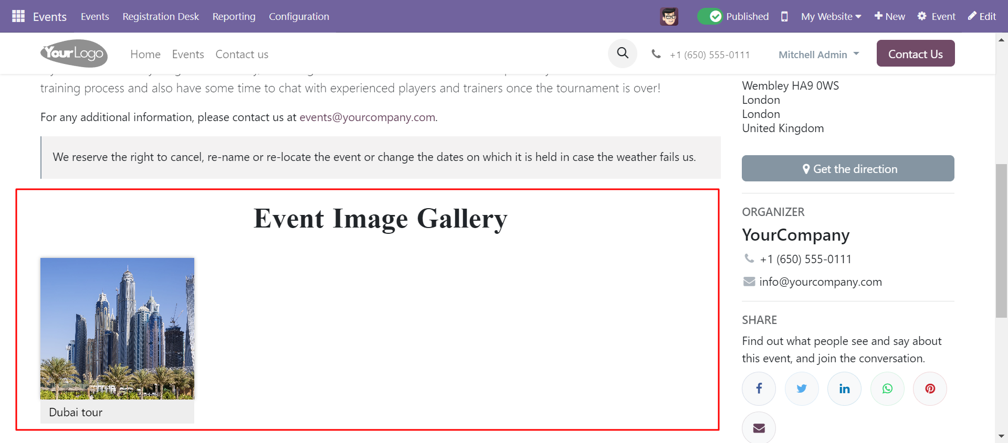Open the Configuration menu

tap(299, 16)
